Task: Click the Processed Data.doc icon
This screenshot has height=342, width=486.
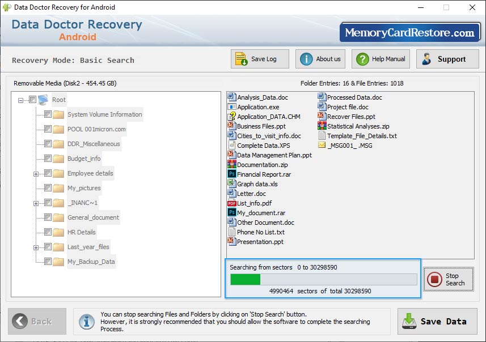Action: (x=322, y=97)
